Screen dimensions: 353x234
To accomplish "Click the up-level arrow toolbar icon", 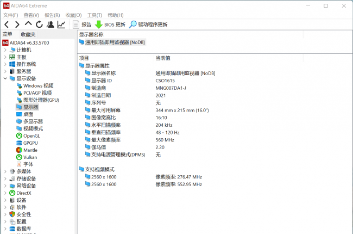I will click(x=28, y=23).
